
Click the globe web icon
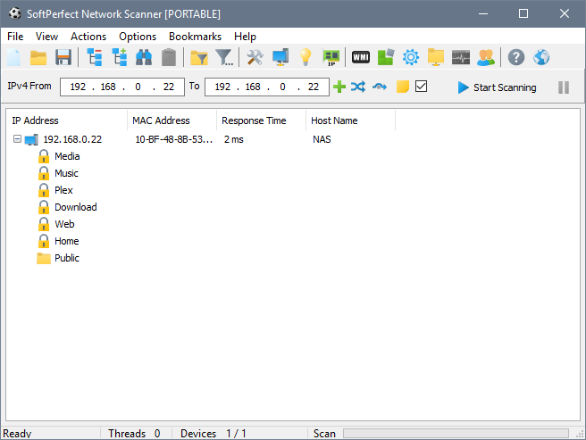(541, 57)
